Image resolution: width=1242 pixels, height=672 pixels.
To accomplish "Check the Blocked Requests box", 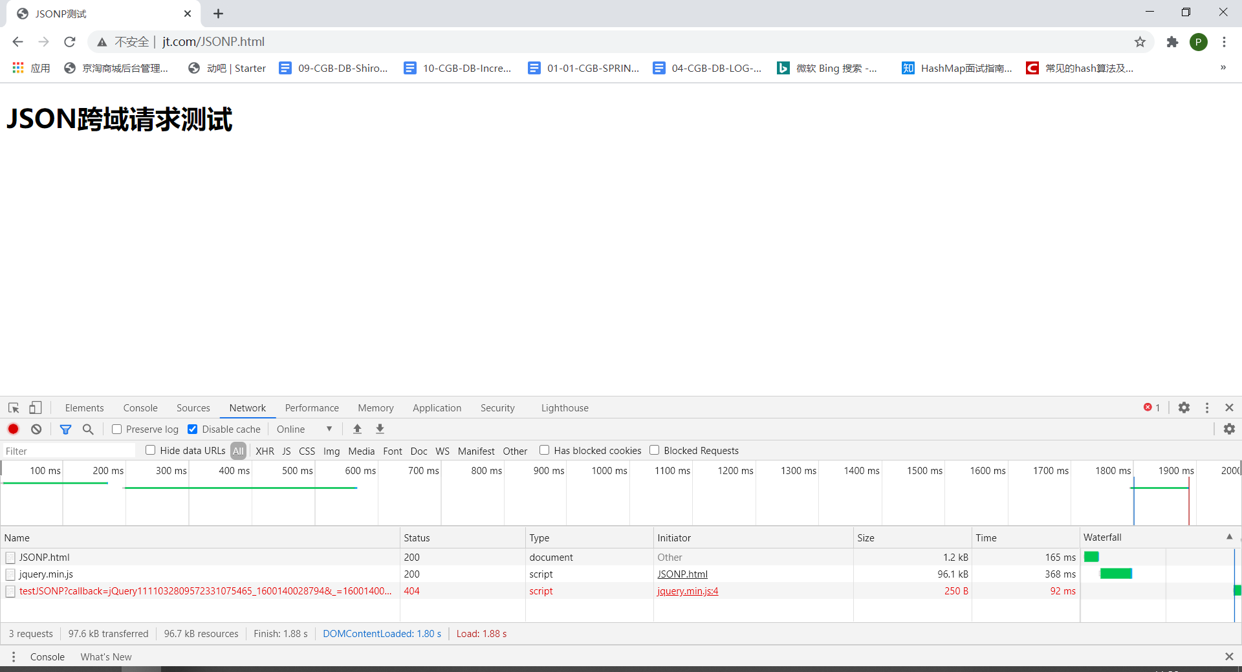I will (x=655, y=450).
